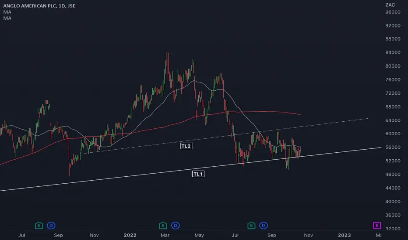Click the ZAC currency label on price axis
Image resolution: width=408 pixels, height=240 pixels.
click(x=390, y=5)
